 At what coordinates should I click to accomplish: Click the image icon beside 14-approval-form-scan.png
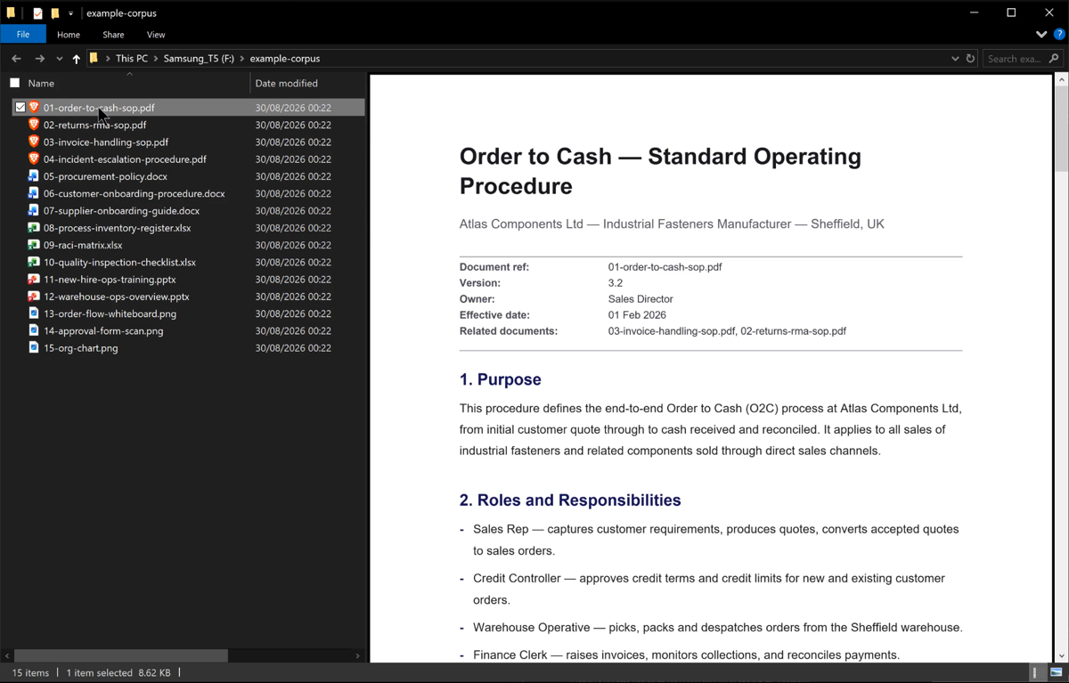coord(34,330)
